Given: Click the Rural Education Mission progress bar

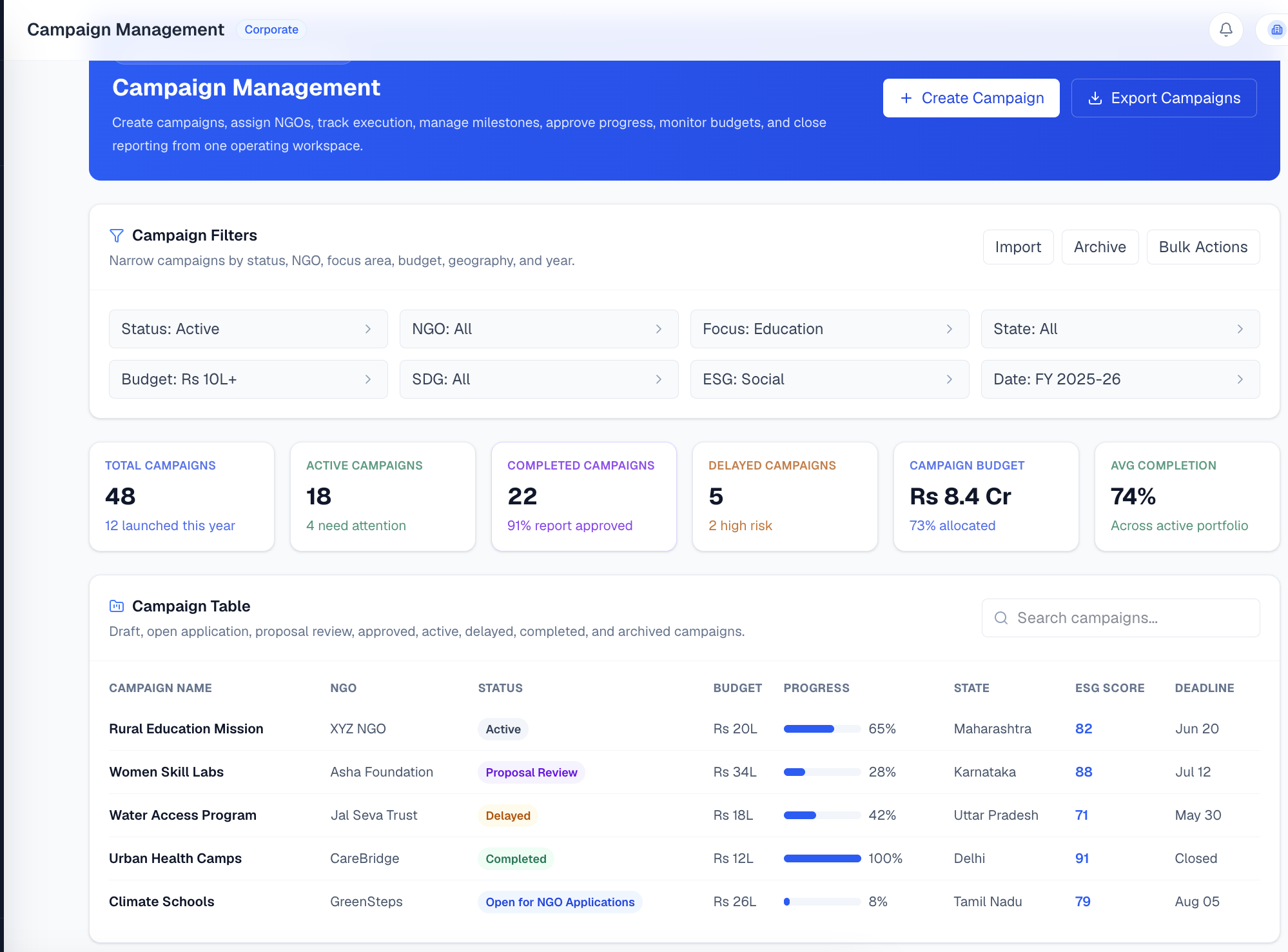Looking at the screenshot, I should pyautogui.click(x=822, y=729).
